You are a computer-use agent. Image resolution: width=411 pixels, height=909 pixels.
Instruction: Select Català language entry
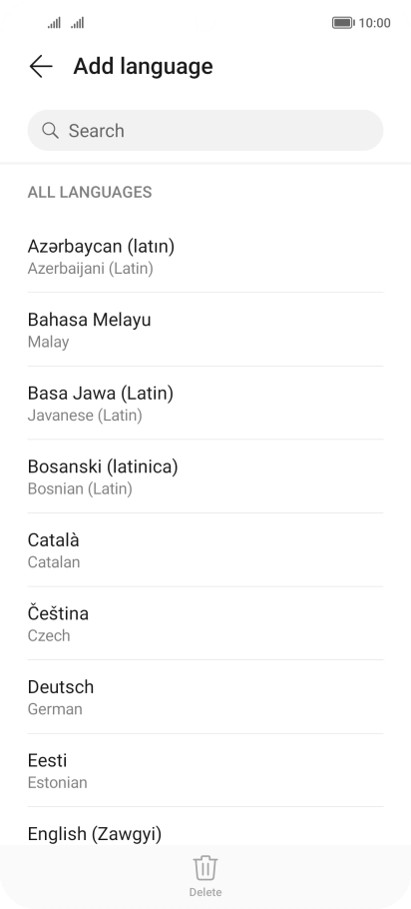pos(205,549)
